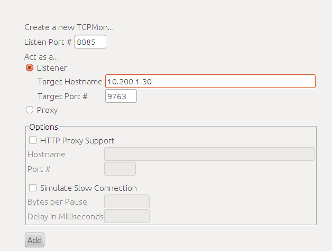The height and width of the screenshot is (251, 332).
Task: Click the Target Hostname field with 10.200.1.30
Action: (x=210, y=81)
